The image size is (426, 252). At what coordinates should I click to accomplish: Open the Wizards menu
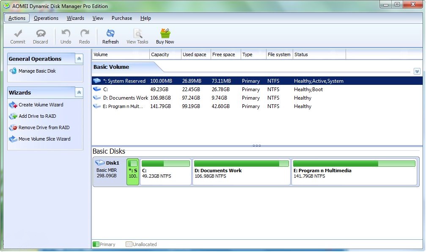click(x=76, y=18)
